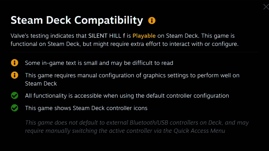Click the divider line below the description

click(x=134, y=52)
